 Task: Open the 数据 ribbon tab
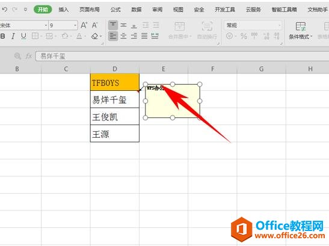tap(137, 10)
